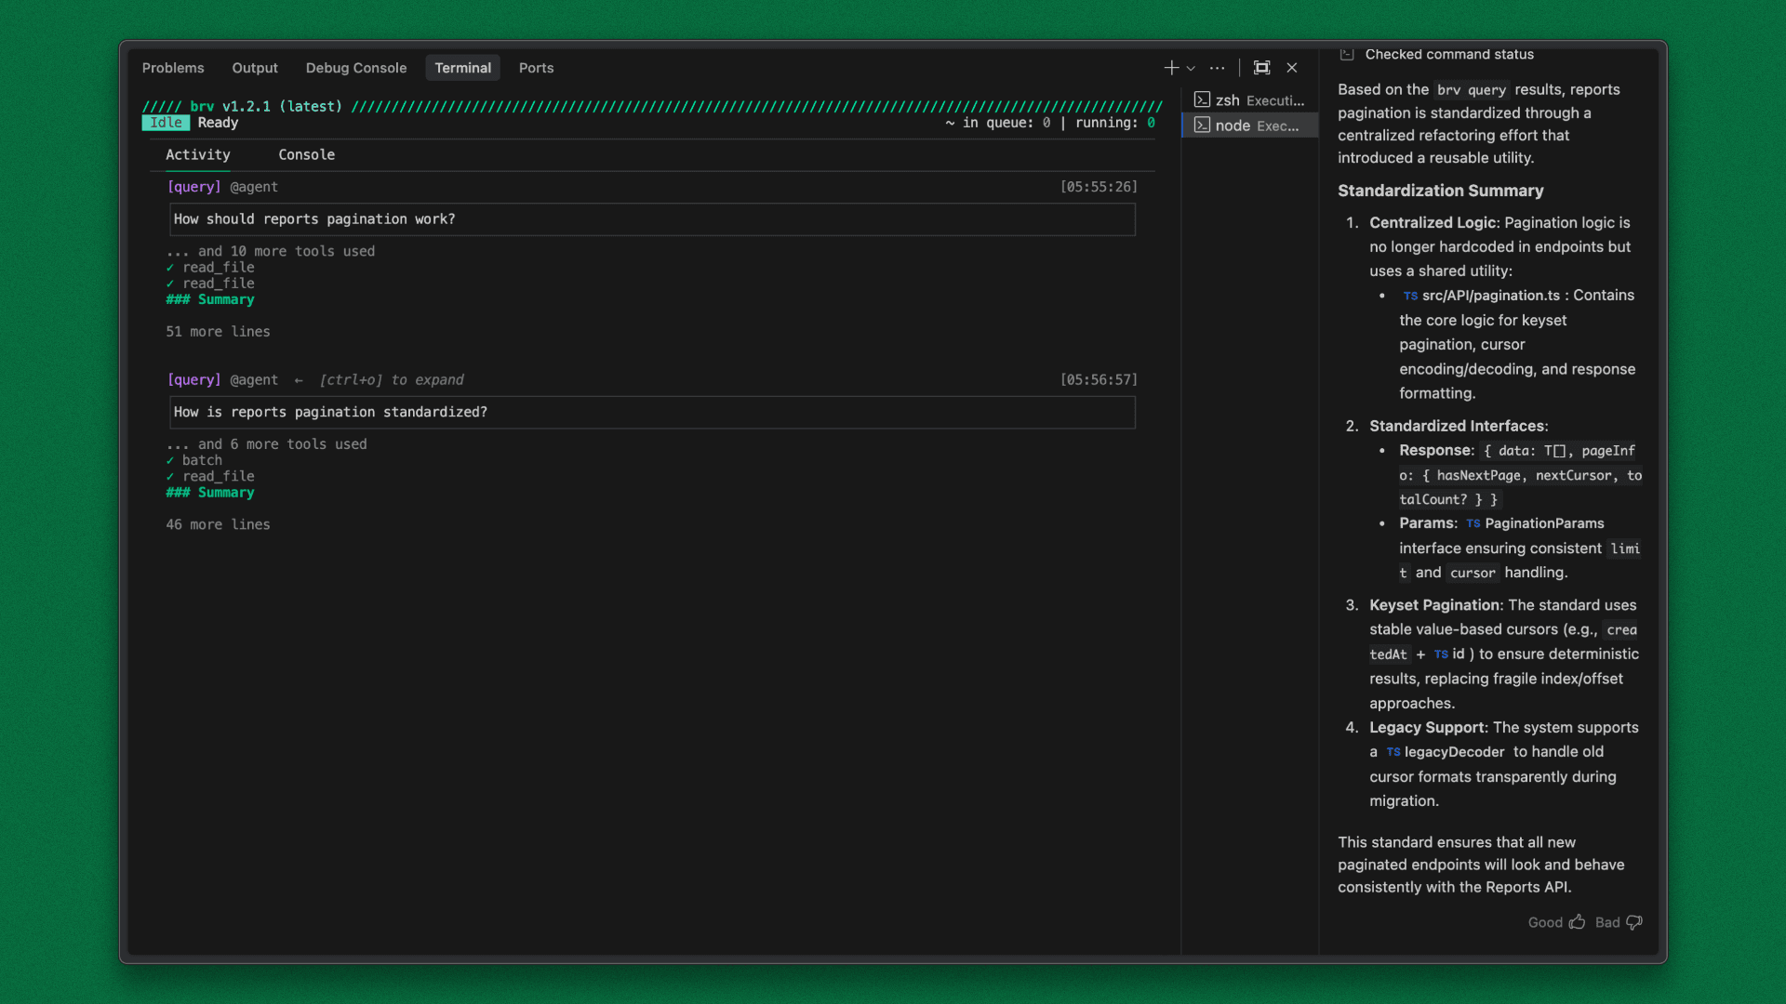The height and width of the screenshot is (1004, 1786).
Task: Maximize the terminal panel size
Action: point(1261,68)
